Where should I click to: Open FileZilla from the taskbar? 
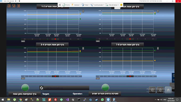(56, 100)
